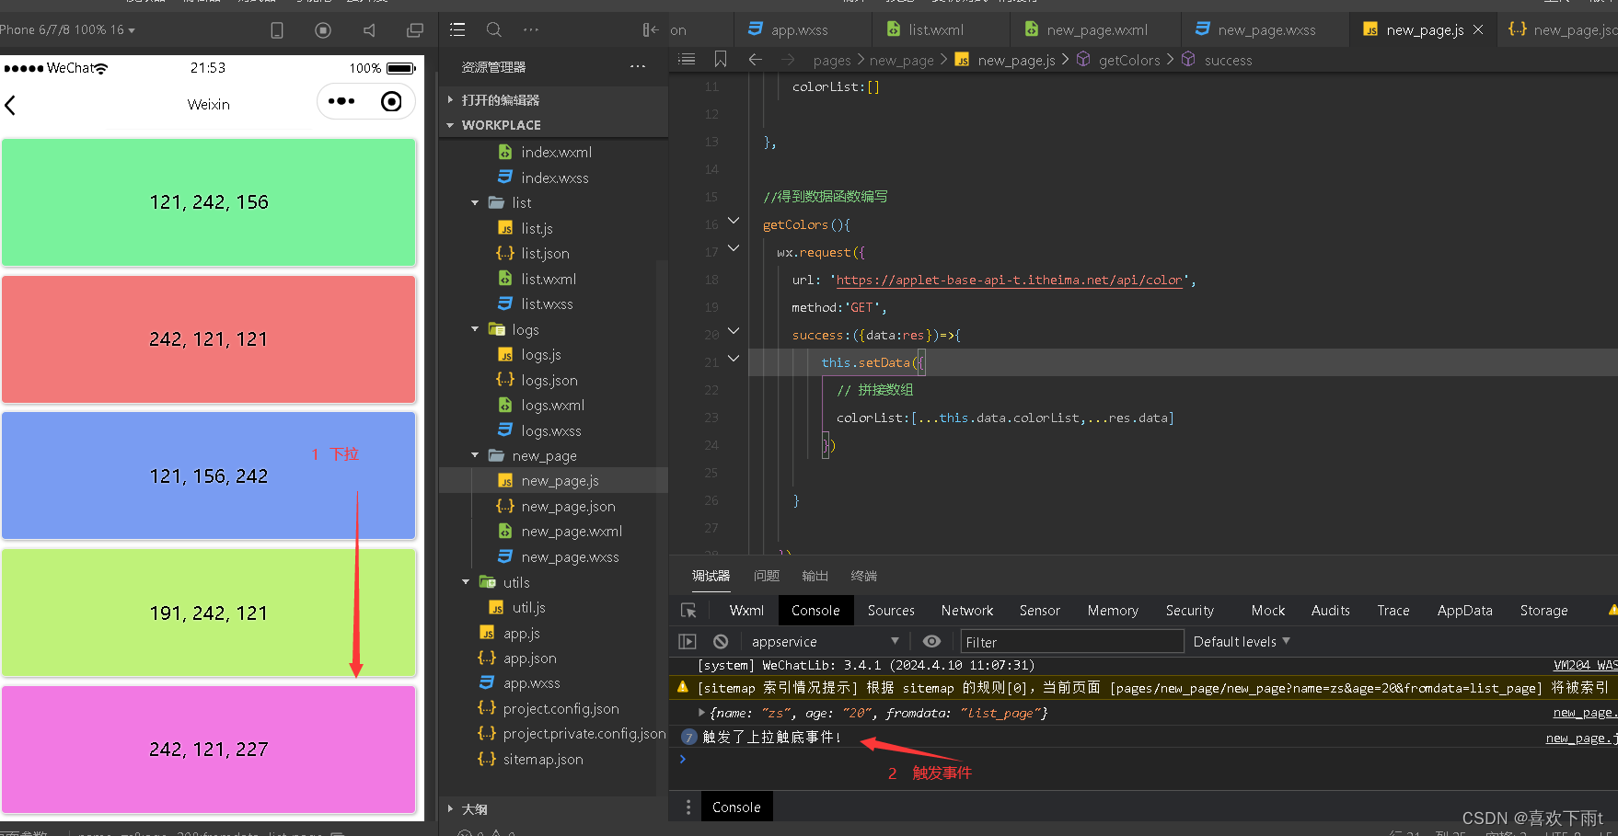Switch to the 终端 panel tab
Screen dimensions: 1618x836
click(x=863, y=576)
